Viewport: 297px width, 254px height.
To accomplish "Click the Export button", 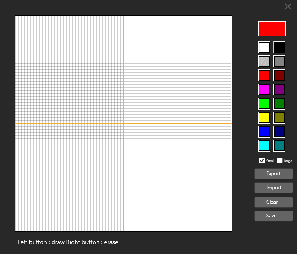I will [x=273, y=173].
